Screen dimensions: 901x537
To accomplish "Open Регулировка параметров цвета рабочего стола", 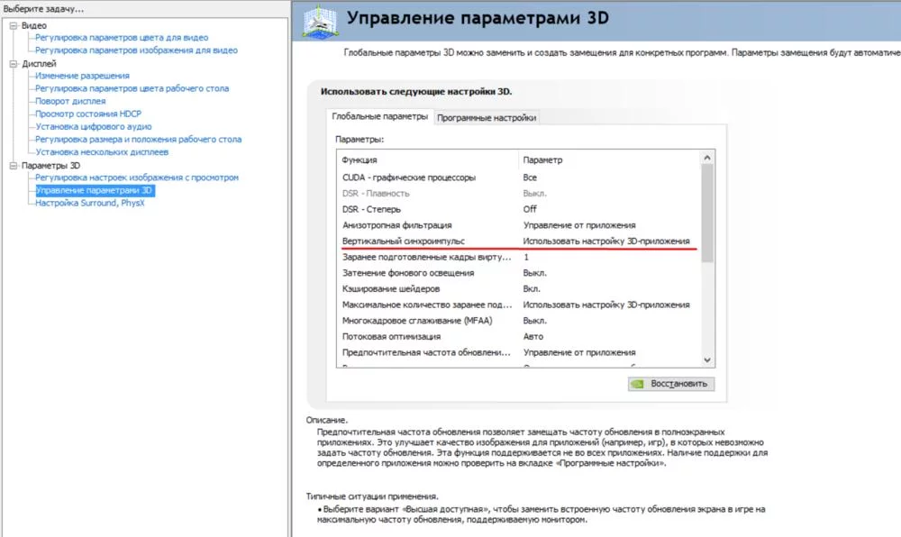I will pos(132,88).
